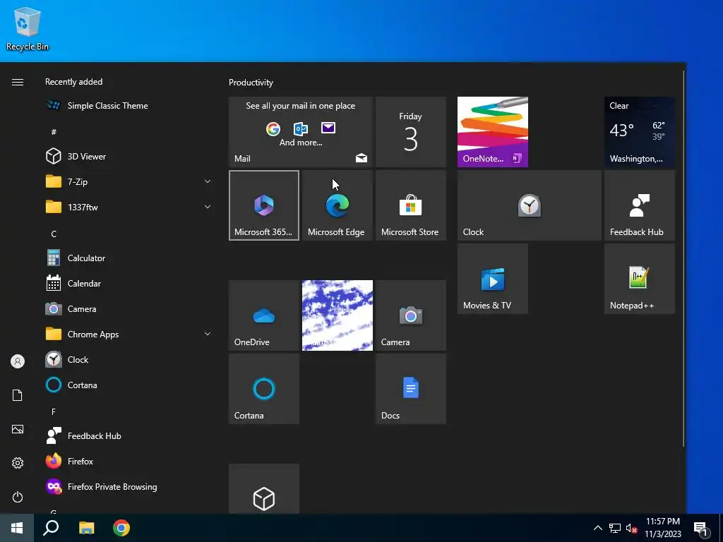Click the blue and white patterned tile
Viewport: 723px width, 542px height.
click(337, 315)
